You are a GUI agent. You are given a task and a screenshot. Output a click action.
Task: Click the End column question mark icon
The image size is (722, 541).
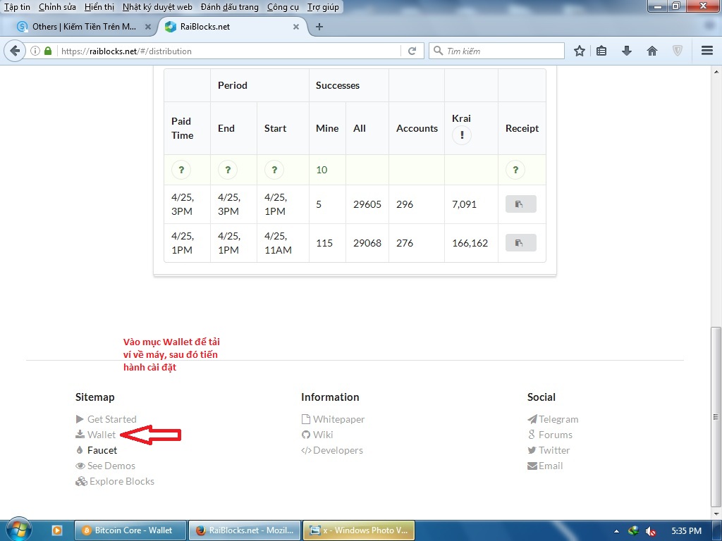(228, 170)
